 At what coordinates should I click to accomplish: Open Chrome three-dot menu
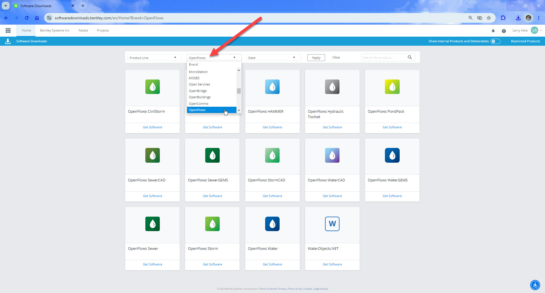[538, 18]
